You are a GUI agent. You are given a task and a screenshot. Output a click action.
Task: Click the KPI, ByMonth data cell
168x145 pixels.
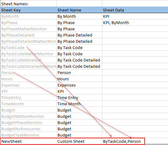coord(135,22)
